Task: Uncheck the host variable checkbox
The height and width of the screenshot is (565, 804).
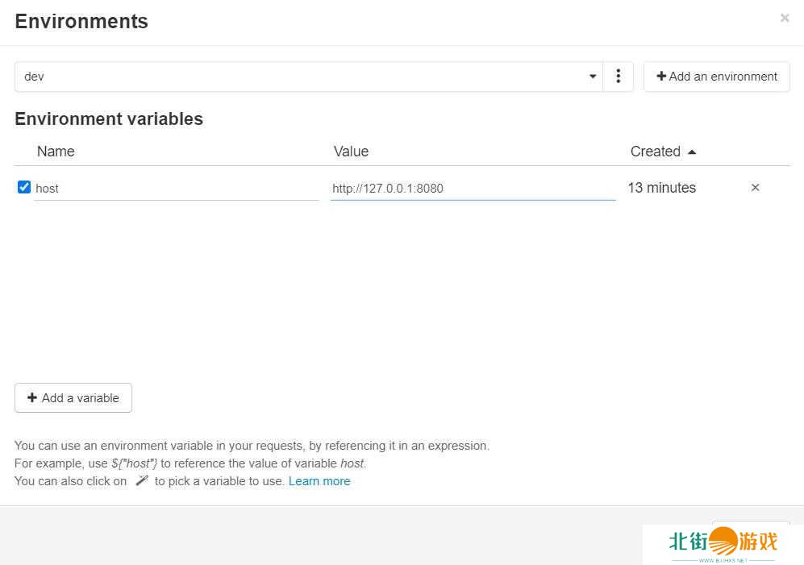Action: [x=24, y=188]
